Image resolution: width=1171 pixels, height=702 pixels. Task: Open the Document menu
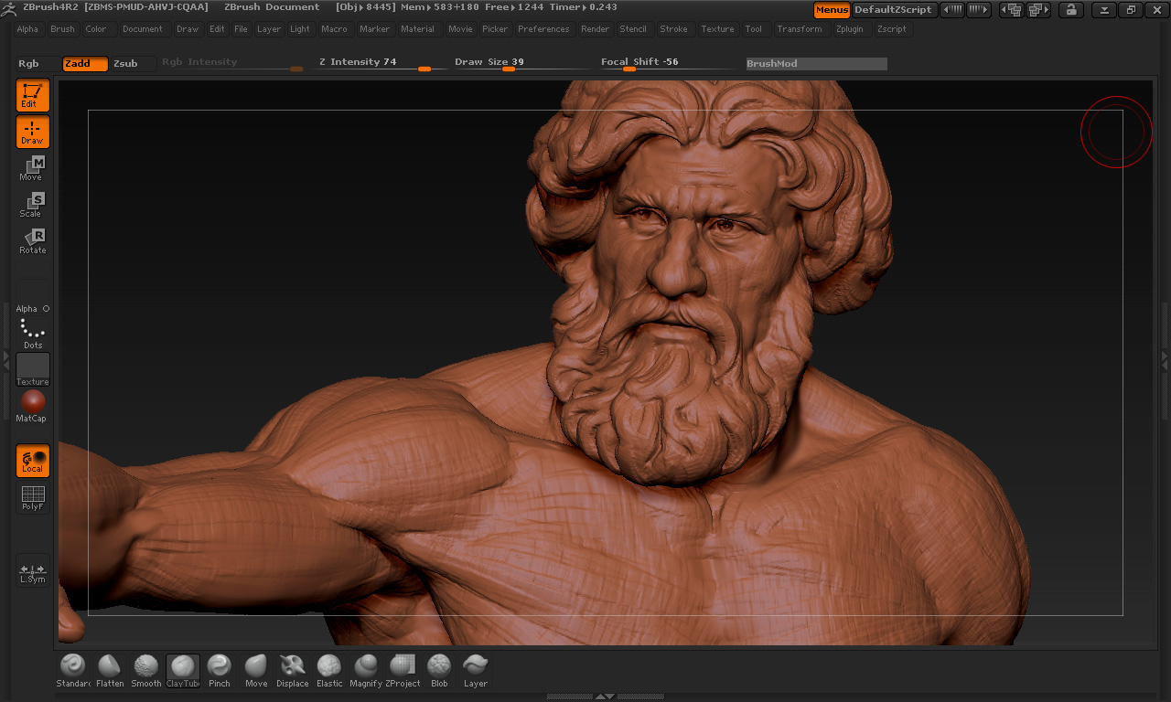click(x=143, y=29)
